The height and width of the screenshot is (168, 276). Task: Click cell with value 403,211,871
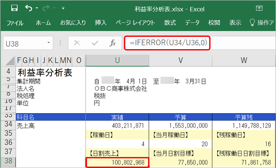point(117,125)
